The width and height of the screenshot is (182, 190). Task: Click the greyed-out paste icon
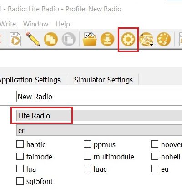pos(69,39)
